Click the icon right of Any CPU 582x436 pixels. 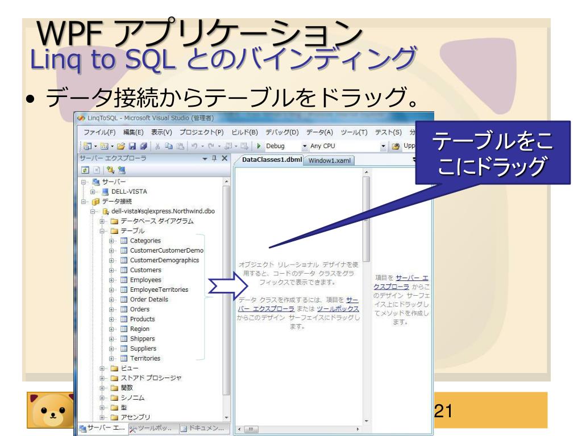tap(396, 146)
